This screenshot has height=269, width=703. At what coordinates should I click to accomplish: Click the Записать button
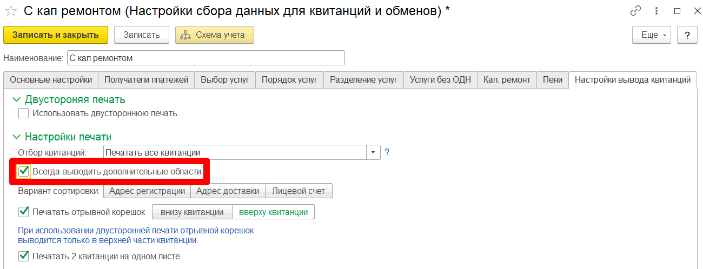click(x=142, y=35)
